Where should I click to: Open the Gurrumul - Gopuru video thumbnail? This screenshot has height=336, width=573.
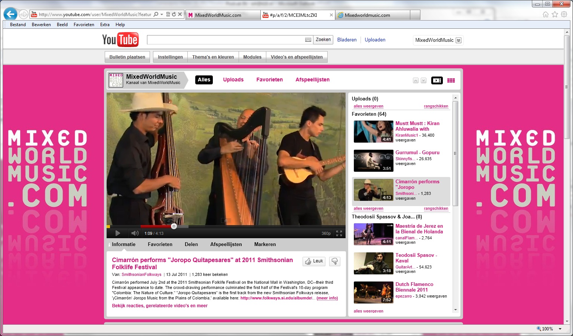pos(373,161)
